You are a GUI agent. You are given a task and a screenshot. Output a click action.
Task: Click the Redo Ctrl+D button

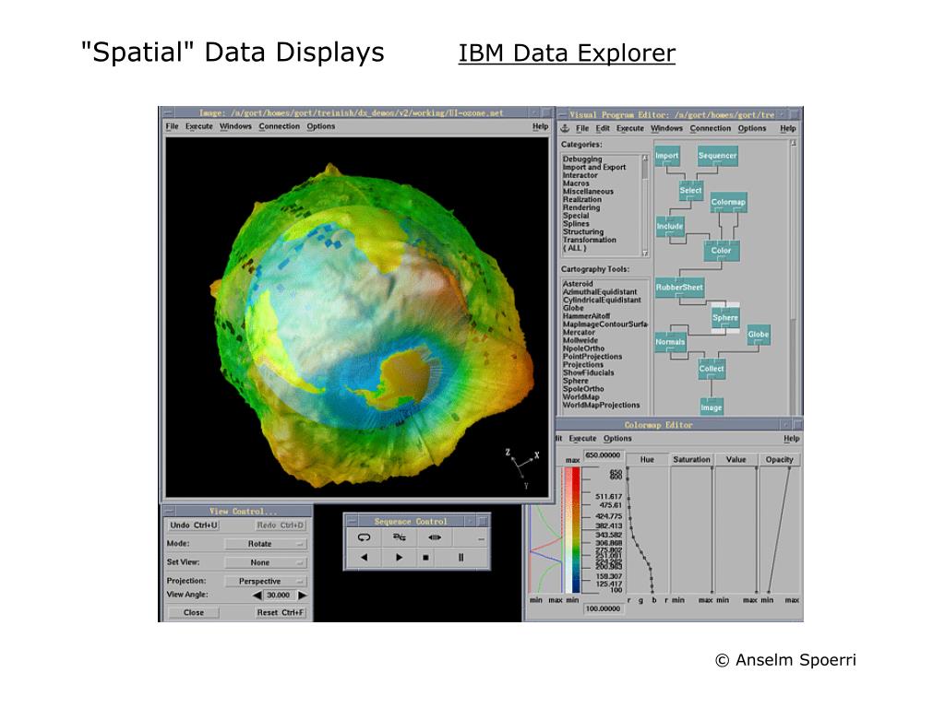point(281,525)
